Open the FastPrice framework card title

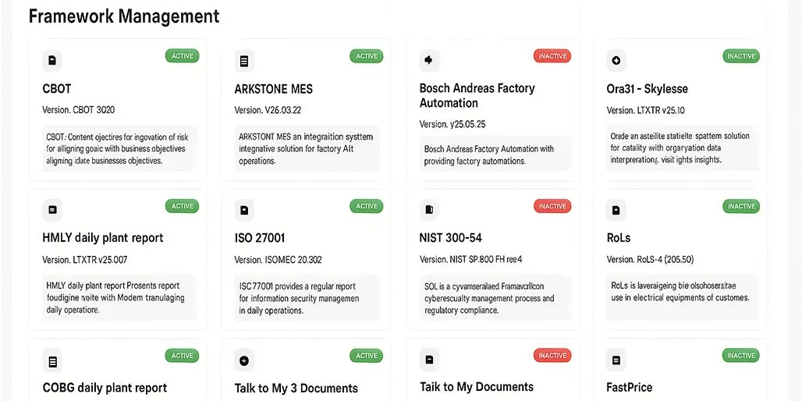(630, 387)
